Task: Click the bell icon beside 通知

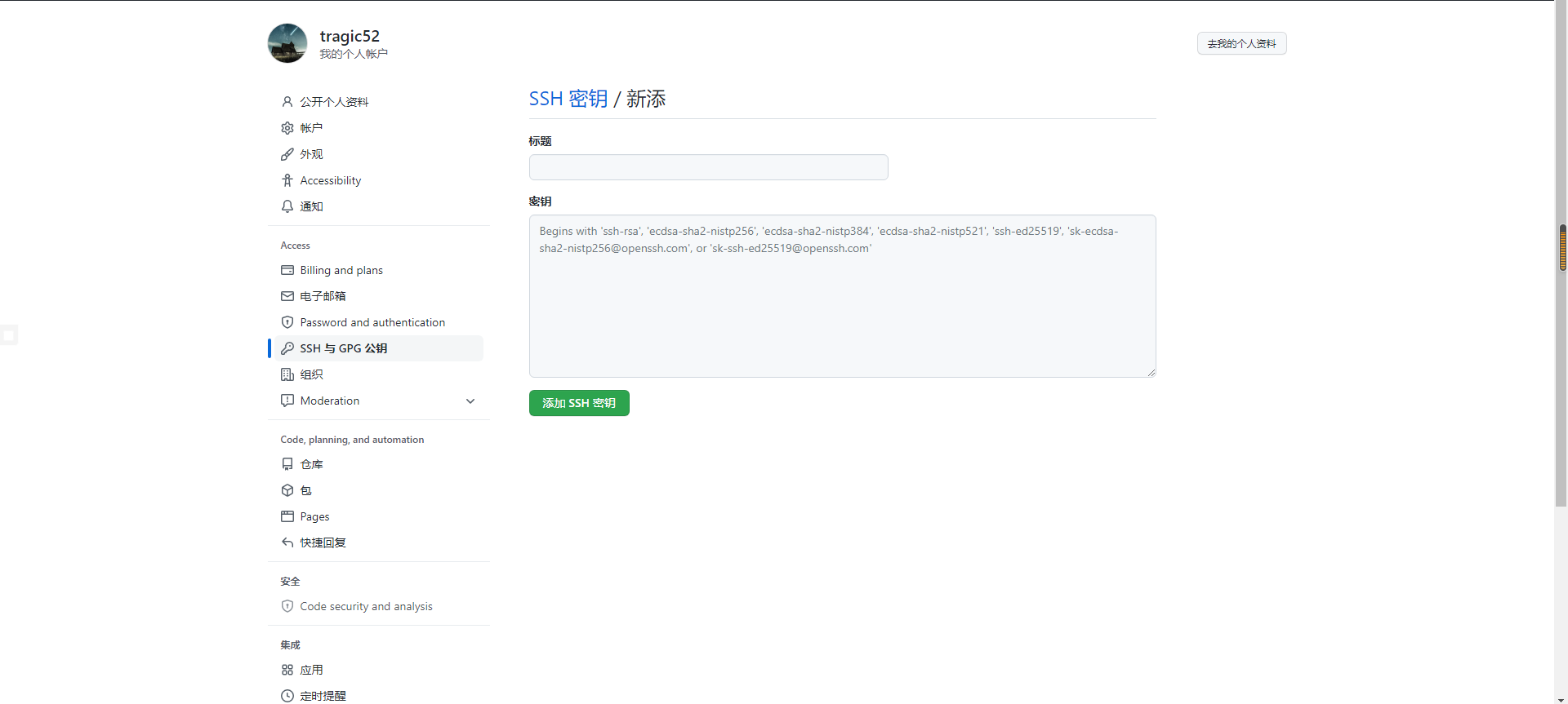Action: 287,206
